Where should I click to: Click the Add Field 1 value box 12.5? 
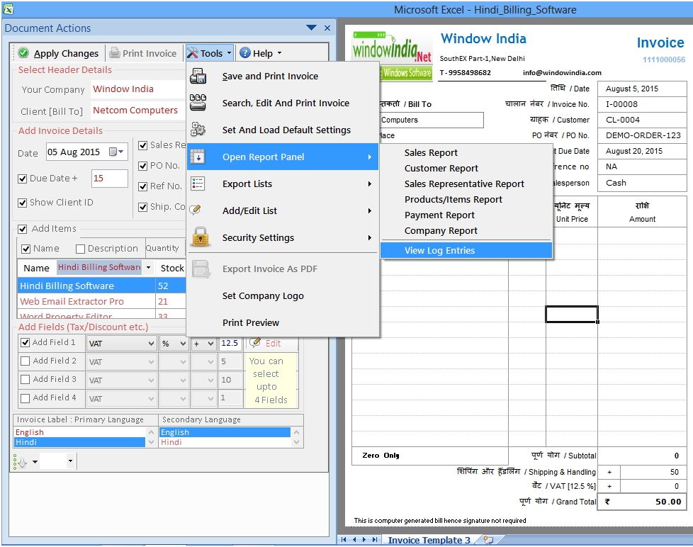231,344
